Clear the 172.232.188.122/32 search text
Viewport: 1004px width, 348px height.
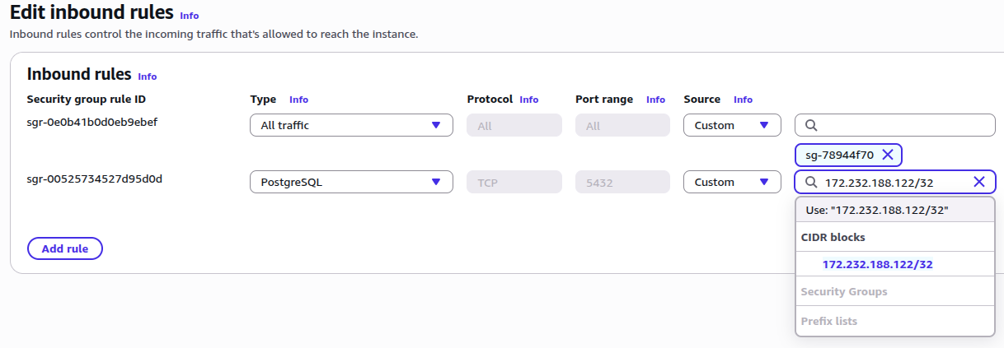978,182
